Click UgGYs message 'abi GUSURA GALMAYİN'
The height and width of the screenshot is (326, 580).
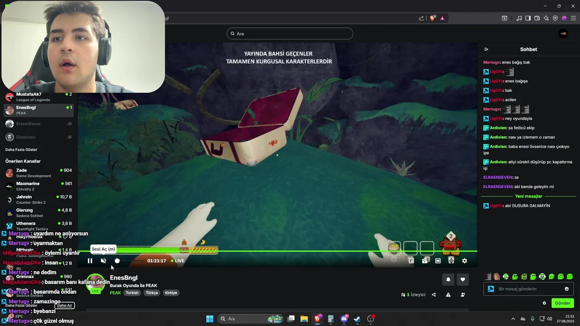[x=527, y=206]
